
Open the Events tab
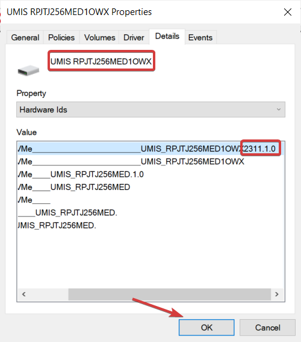point(200,37)
